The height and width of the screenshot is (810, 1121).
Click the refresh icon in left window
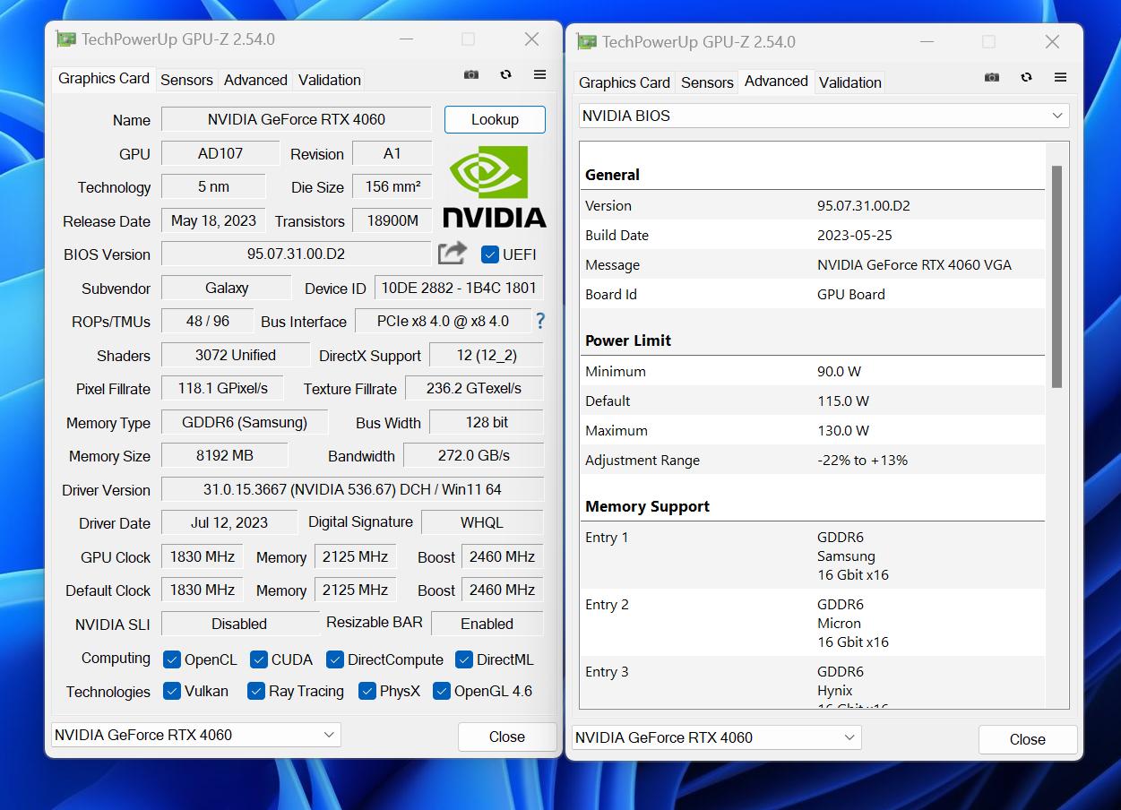coord(505,75)
